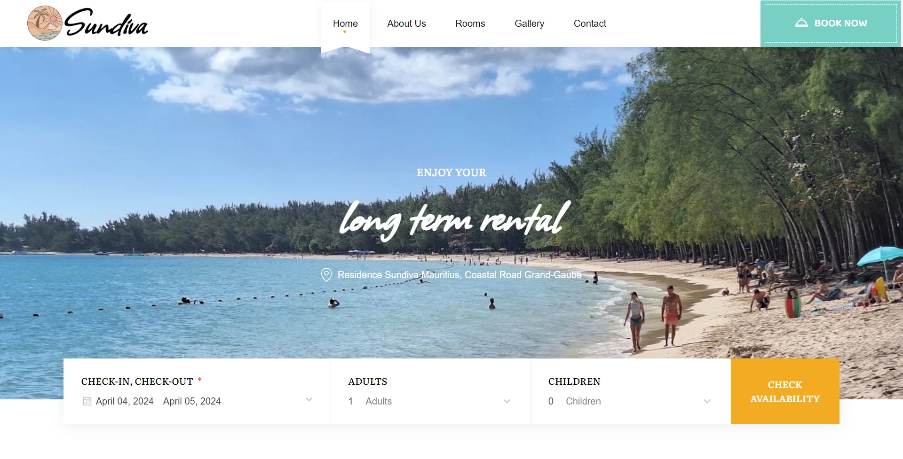The image size is (903, 459).
Task: Click the Book Now button
Action: pyautogui.click(x=831, y=23)
